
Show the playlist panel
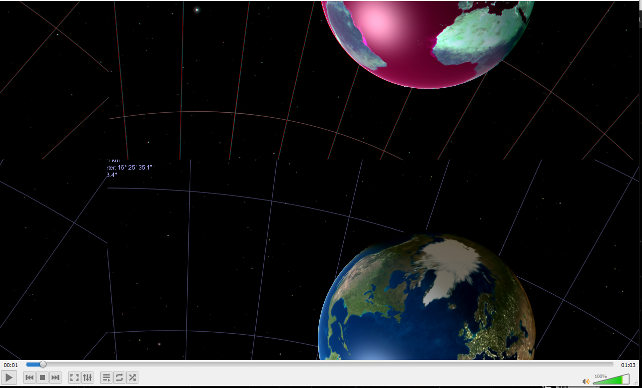pos(106,378)
